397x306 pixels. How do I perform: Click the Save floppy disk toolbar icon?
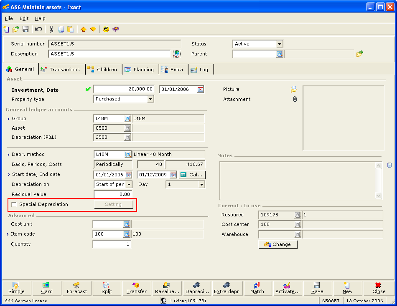click(x=25, y=29)
